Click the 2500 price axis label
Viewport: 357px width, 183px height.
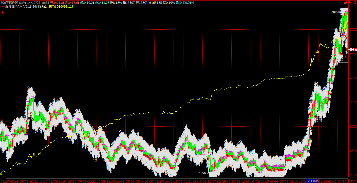click(x=353, y=151)
